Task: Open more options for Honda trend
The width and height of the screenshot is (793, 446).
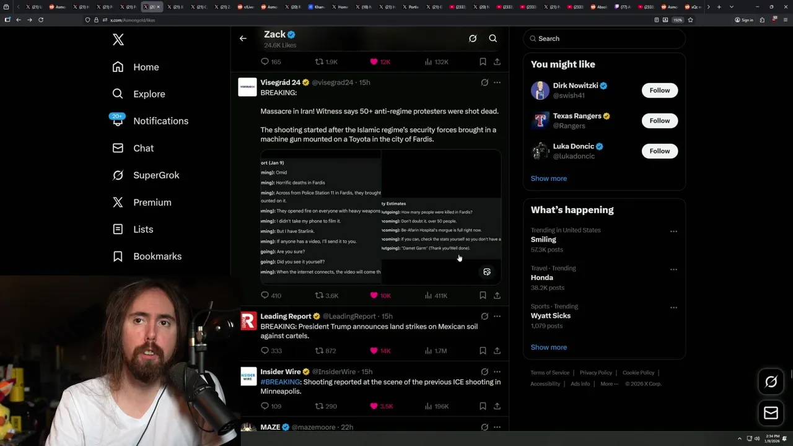Action: tap(673, 269)
